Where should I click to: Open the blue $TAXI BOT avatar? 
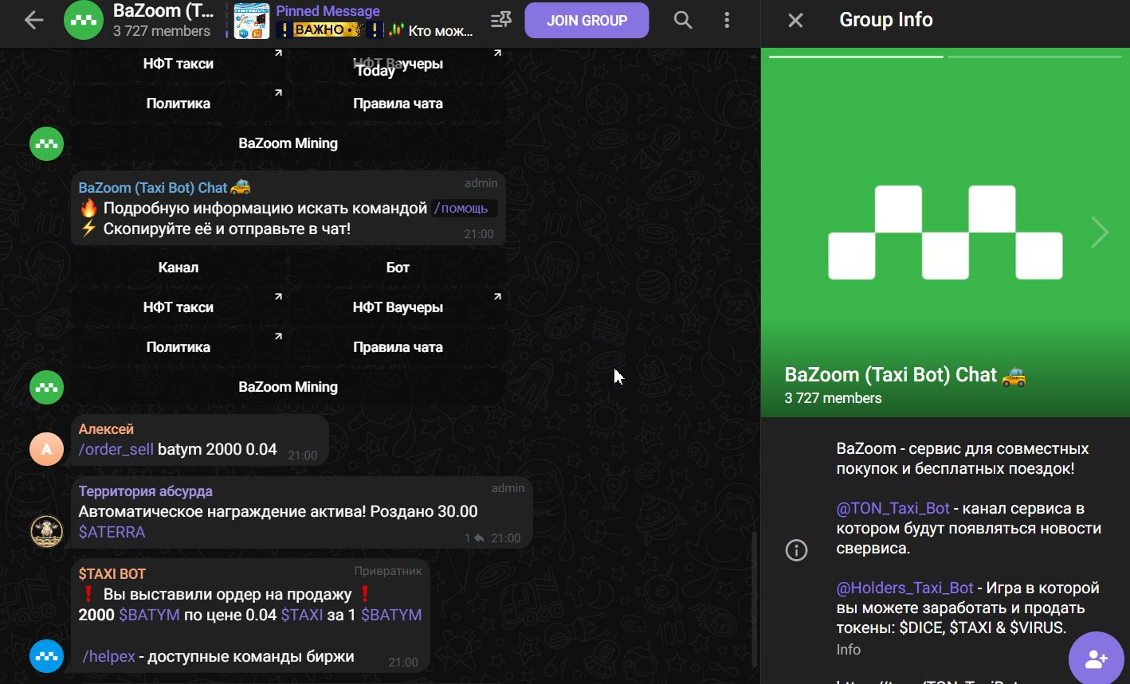click(46, 656)
